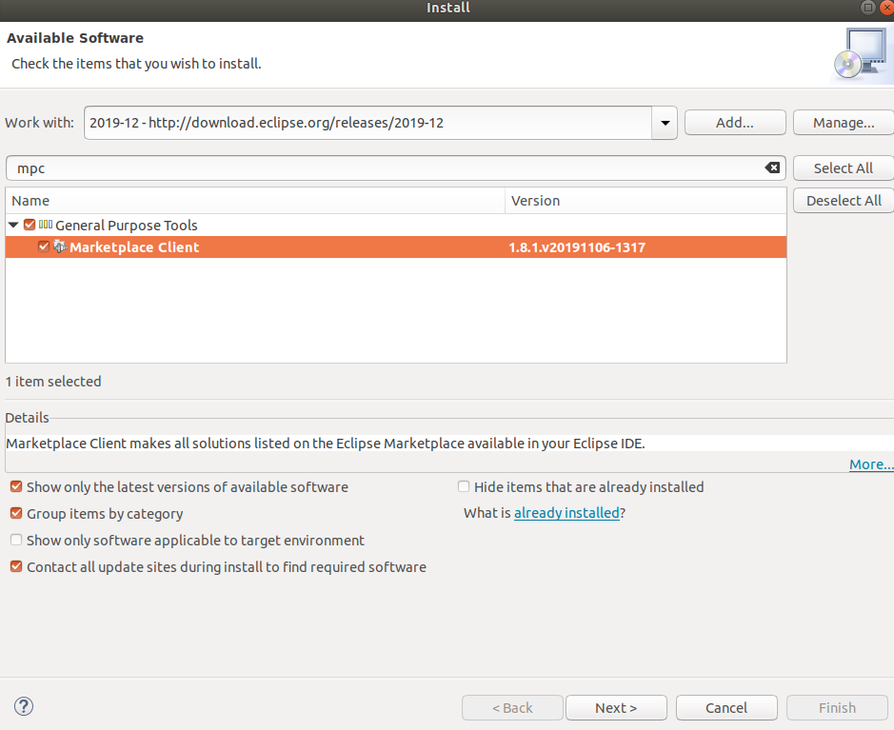
Task: Minimize the Install window
Action: point(867,8)
